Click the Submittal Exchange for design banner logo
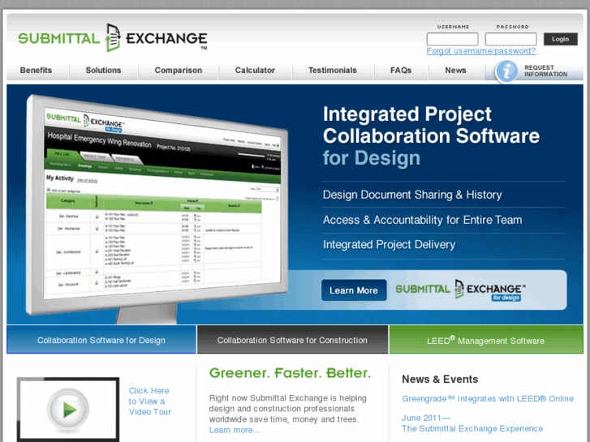This screenshot has height=442, width=590. click(x=461, y=290)
